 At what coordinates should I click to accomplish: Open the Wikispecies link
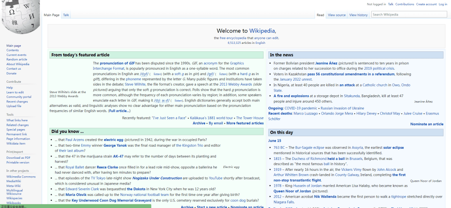(14, 198)
